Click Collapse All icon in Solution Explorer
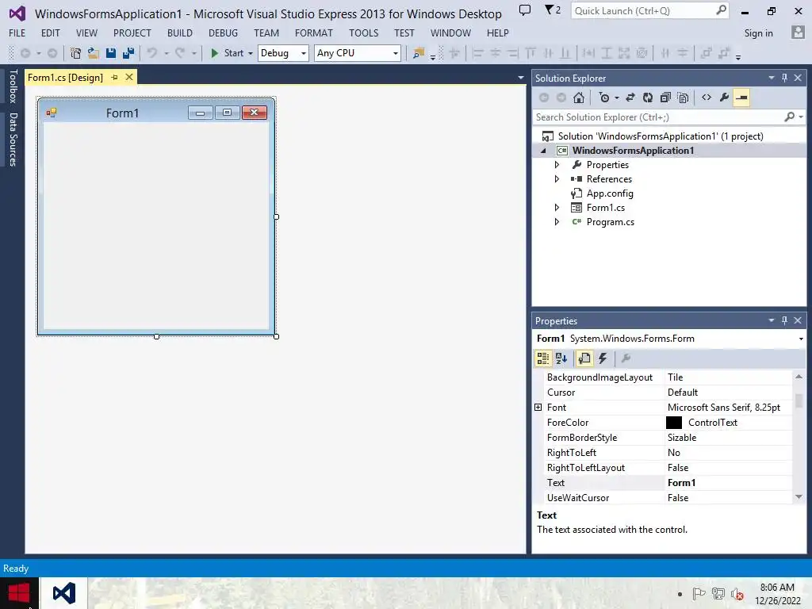Viewport: 812px width, 609px height. pyautogui.click(x=665, y=98)
